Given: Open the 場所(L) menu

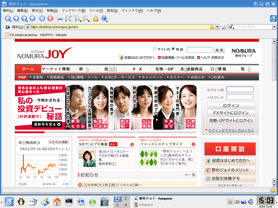Looking at the screenshot, I should [x=8, y=11].
